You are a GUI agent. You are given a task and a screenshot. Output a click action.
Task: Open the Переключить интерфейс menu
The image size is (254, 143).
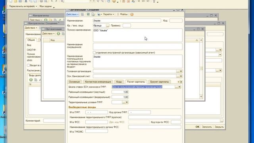23,6
